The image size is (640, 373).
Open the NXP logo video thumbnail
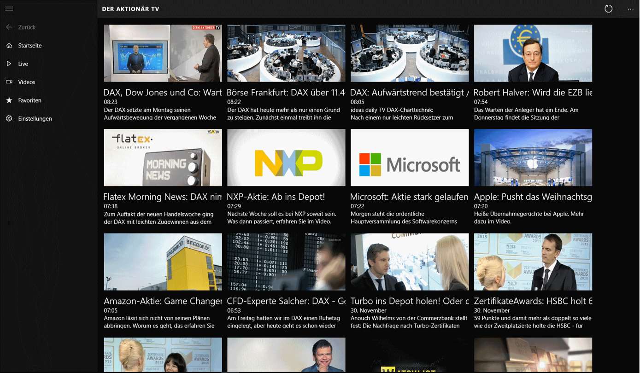coord(286,157)
